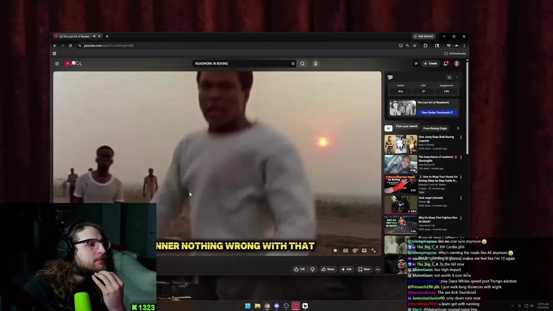This screenshot has width=553, height=311.
Task: Enter full screen mode
Action: [x=374, y=251]
